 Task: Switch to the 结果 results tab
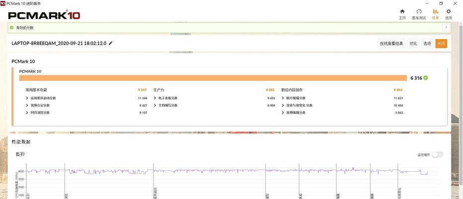tap(435, 14)
